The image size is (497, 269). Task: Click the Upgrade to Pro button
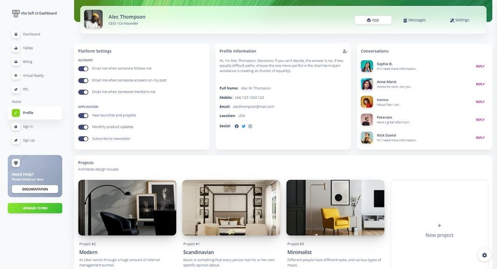[35, 208]
